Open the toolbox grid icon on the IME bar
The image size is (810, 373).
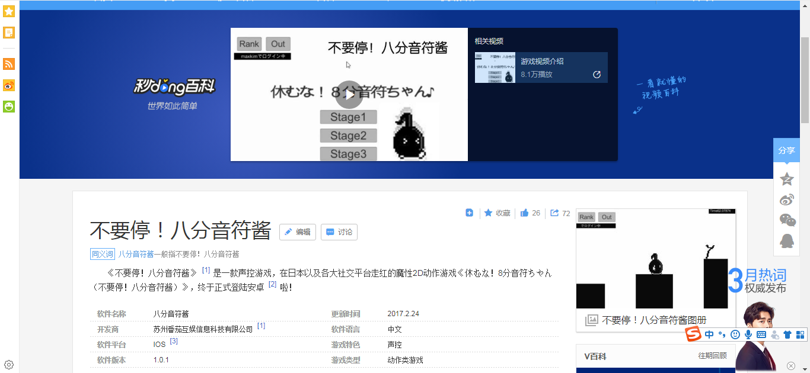click(x=801, y=335)
